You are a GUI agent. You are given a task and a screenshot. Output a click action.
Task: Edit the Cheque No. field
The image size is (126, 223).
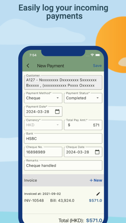43,152
